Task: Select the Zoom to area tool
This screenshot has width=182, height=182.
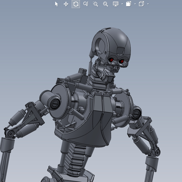Action: (96, 4)
